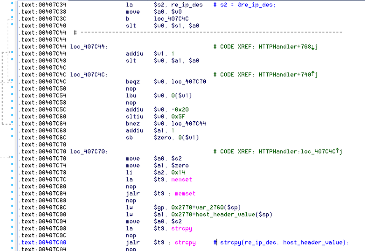Select move $a1, $zero instruction

(157, 165)
